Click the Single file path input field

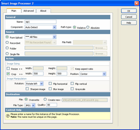click(x=59, y=54)
